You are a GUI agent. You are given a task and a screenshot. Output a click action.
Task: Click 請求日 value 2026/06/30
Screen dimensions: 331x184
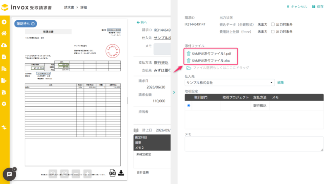(x=156, y=87)
